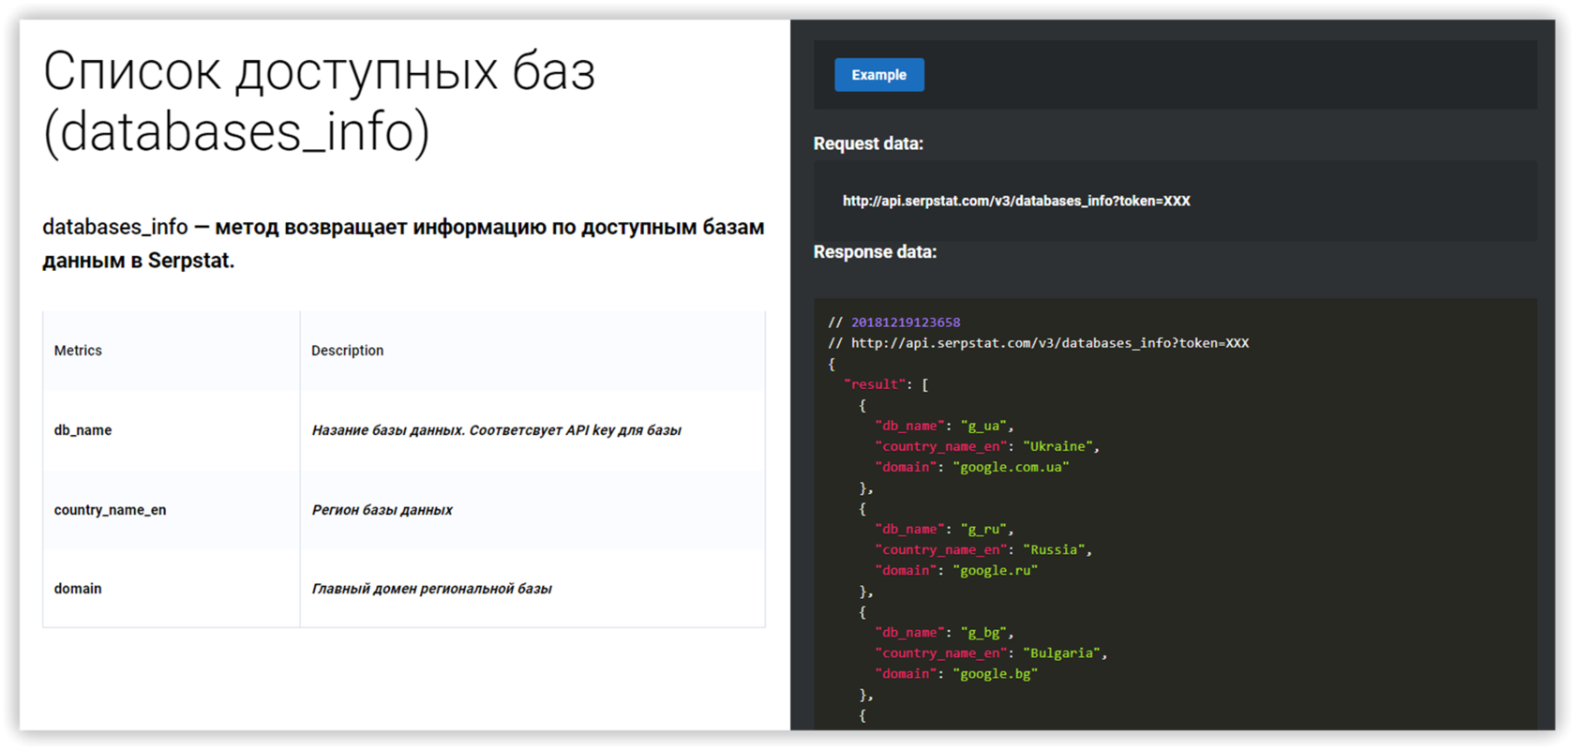The width and height of the screenshot is (1575, 750).
Task: Click the "result" key in JSON
Action: coord(876,384)
